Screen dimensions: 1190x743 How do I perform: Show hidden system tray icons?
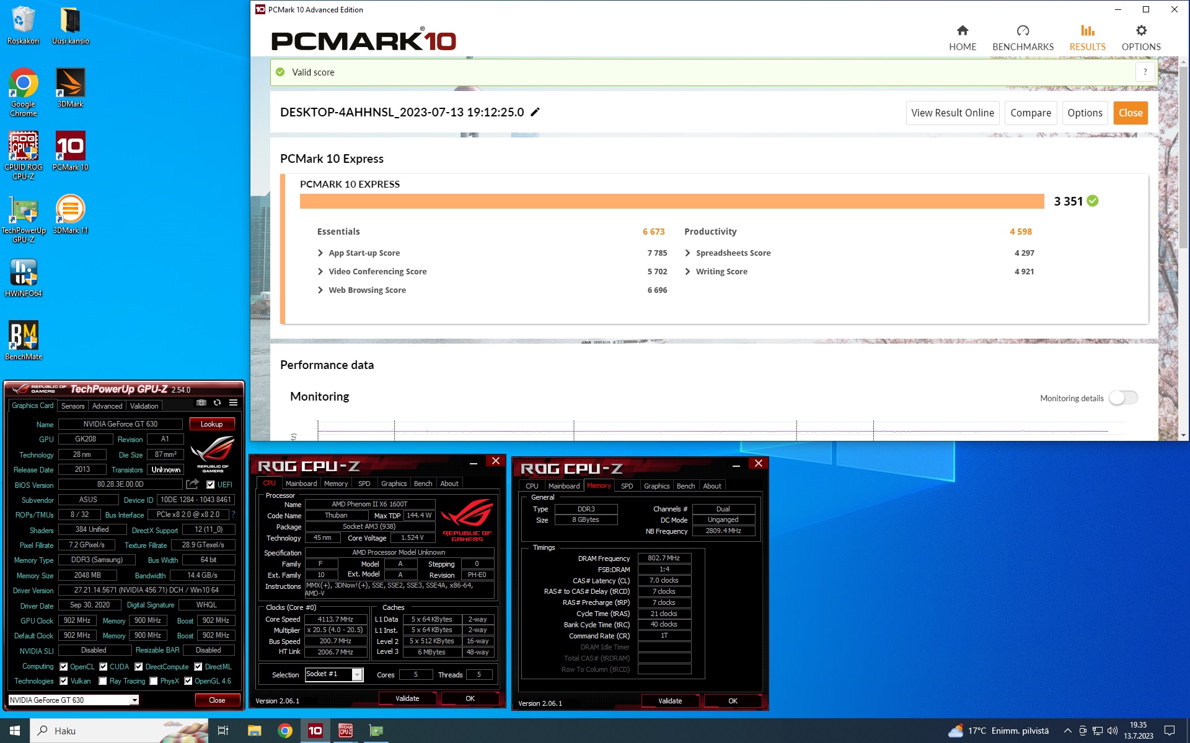[1067, 731]
